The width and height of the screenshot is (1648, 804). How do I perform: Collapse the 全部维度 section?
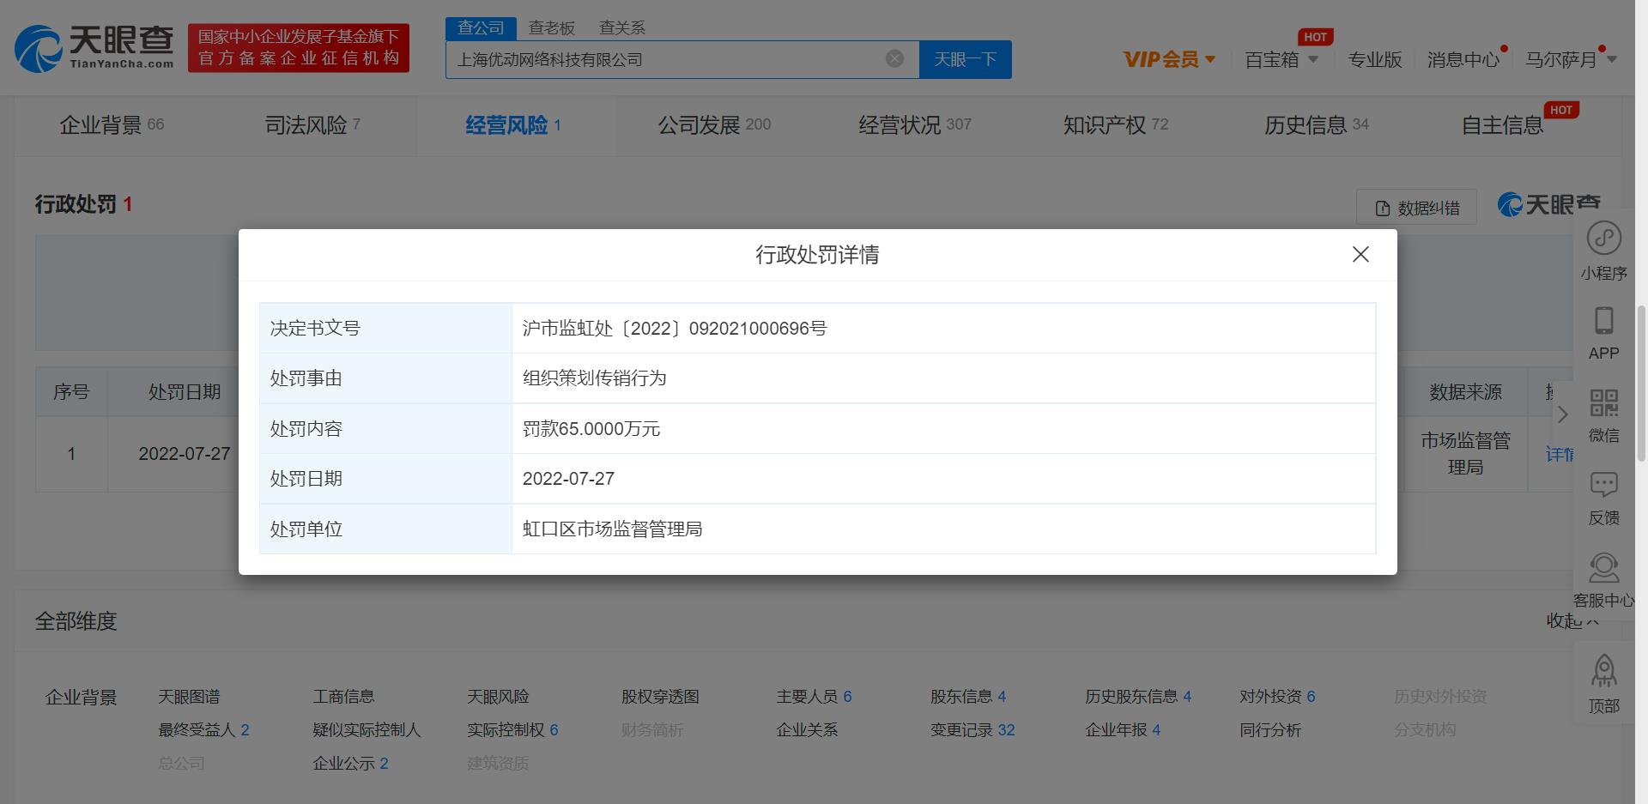point(1572,620)
